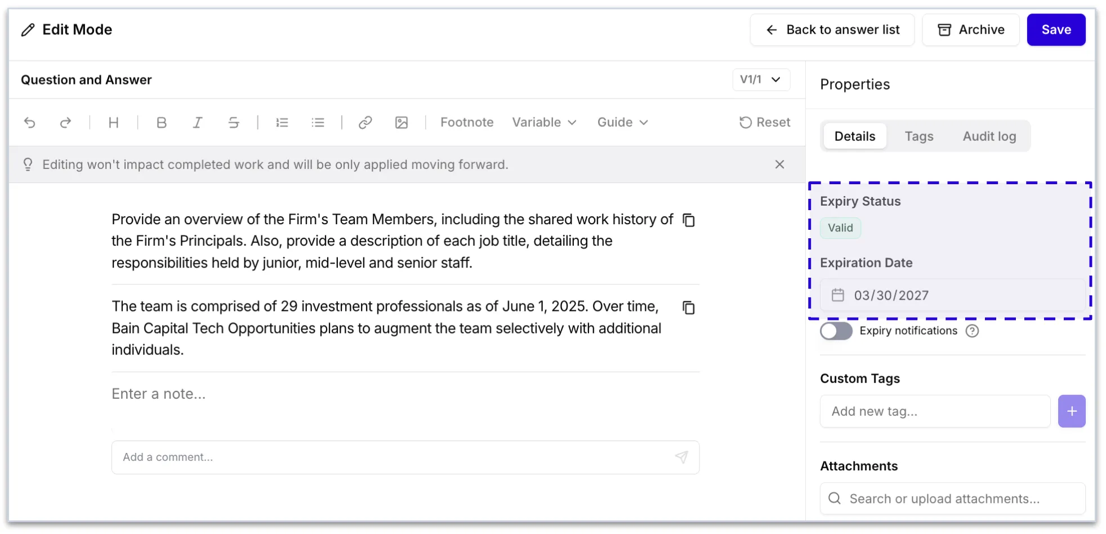Click the Expiration Date field 03/30/2027
1106x534 pixels.
pyautogui.click(x=953, y=295)
